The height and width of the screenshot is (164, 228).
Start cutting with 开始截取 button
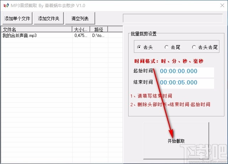[x=176, y=141]
